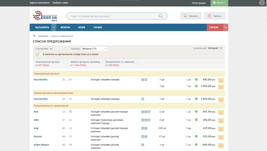The height and width of the screenshot is (151, 267).
Task: Click Интернет price level link
Action: [213, 48]
